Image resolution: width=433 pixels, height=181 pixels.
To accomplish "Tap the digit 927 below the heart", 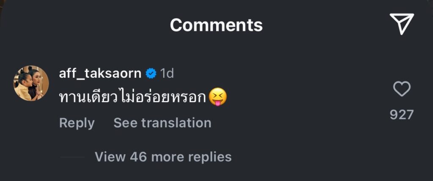I will click(x=402, y=115).
